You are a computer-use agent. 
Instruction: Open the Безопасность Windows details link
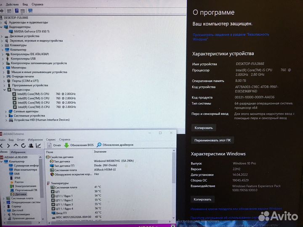coord(231,37)
